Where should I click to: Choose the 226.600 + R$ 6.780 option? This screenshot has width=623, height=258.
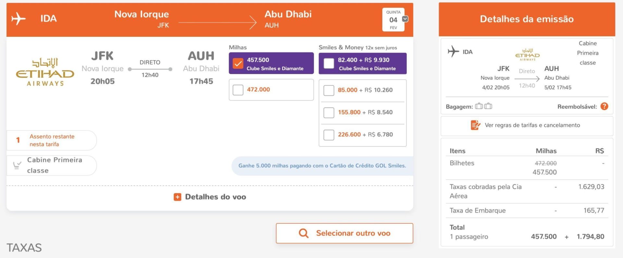coord(329,135)
